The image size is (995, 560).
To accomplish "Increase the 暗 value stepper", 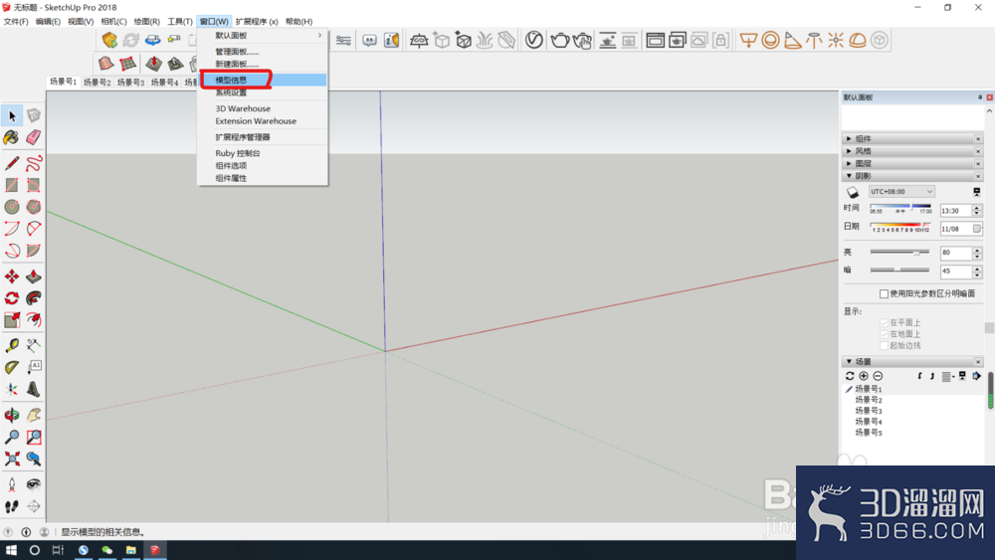I will point(977,269).
